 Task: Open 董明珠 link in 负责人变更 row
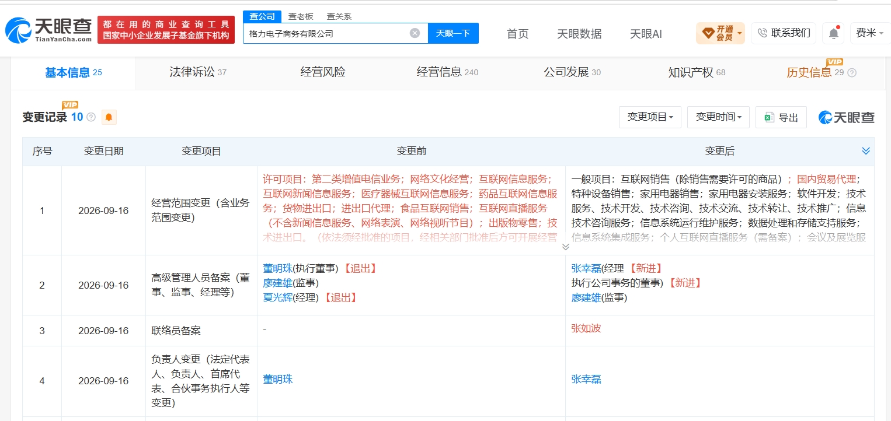pos(277,380)
